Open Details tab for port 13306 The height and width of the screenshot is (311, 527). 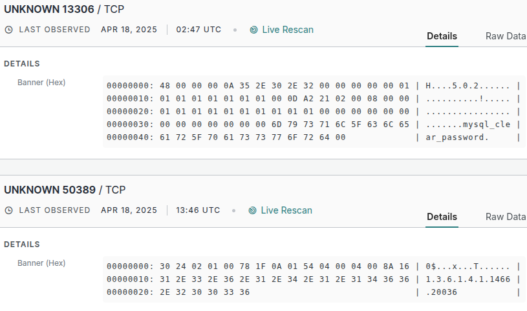point(442,36)
